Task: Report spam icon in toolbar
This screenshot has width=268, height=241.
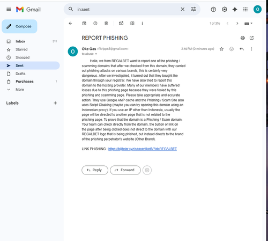Action: tap(95, 23)
